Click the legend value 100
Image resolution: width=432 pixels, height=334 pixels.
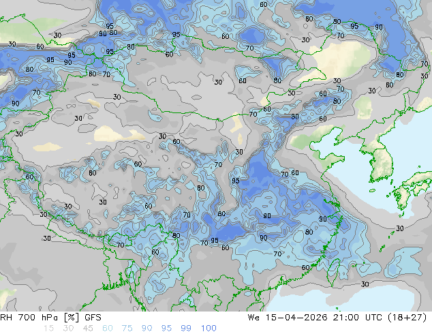coord(209,329)
